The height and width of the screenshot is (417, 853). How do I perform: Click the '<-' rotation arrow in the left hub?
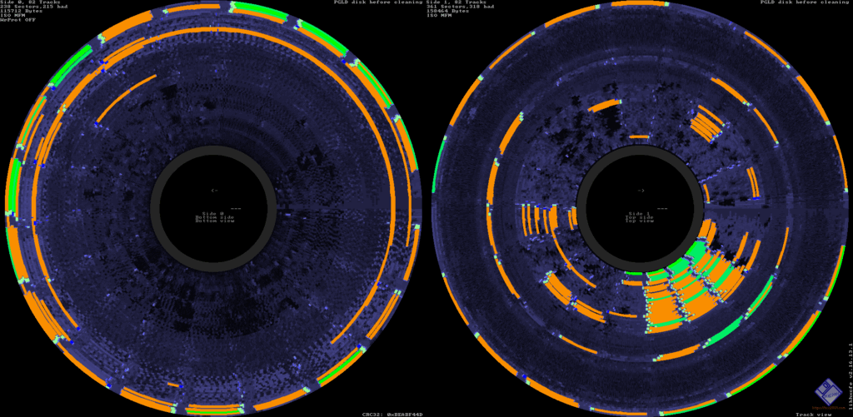tap(214, 191)
